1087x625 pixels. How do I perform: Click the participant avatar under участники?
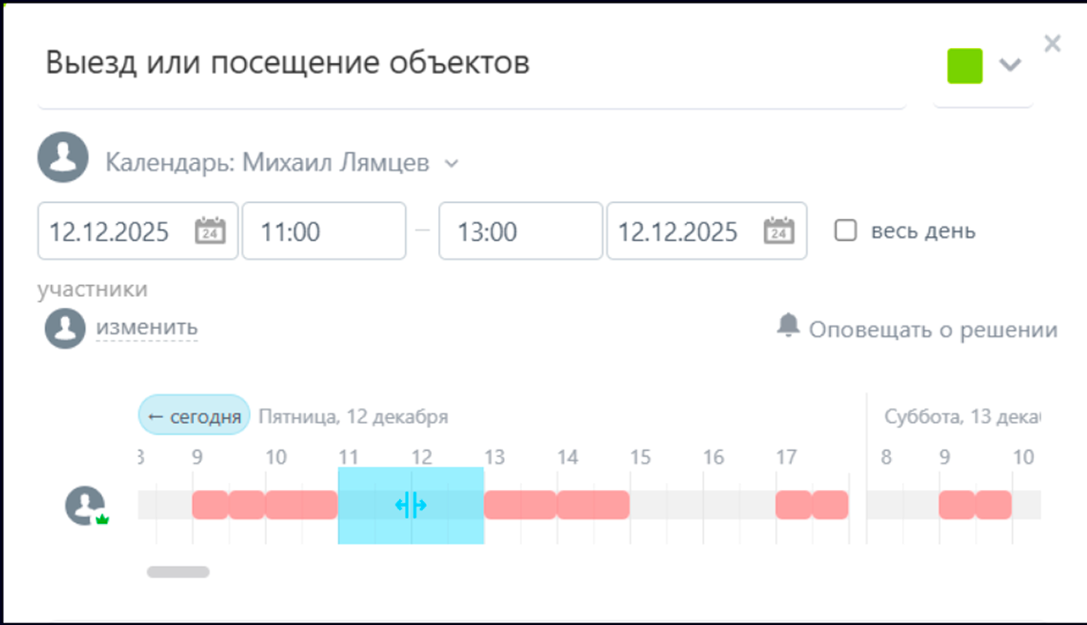[66, 328]
